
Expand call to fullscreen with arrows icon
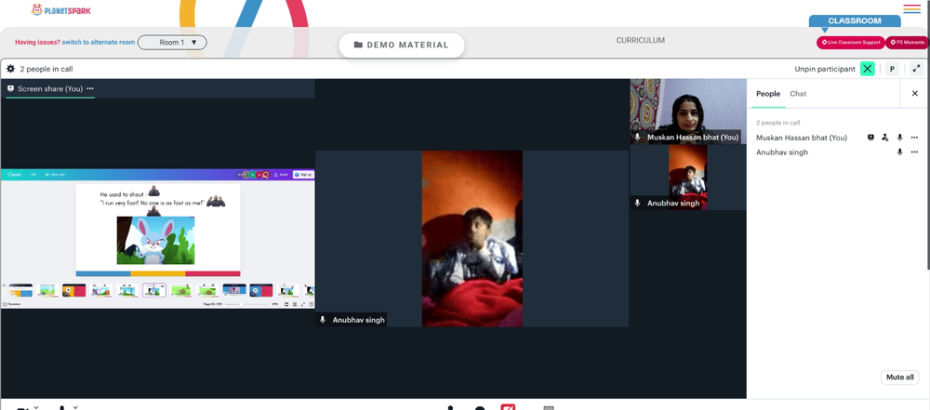click(x=916, y=69)
